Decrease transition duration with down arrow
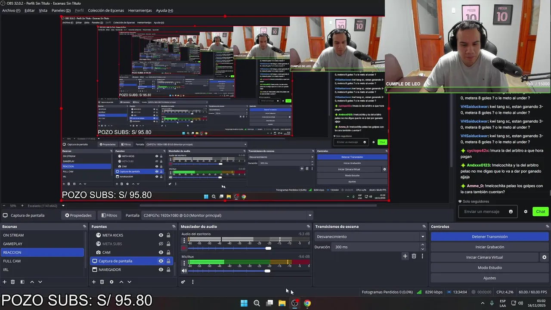Image resolution: width=551 pixels, height=310 pixels. pyautogui.click(x=422, y=249)
